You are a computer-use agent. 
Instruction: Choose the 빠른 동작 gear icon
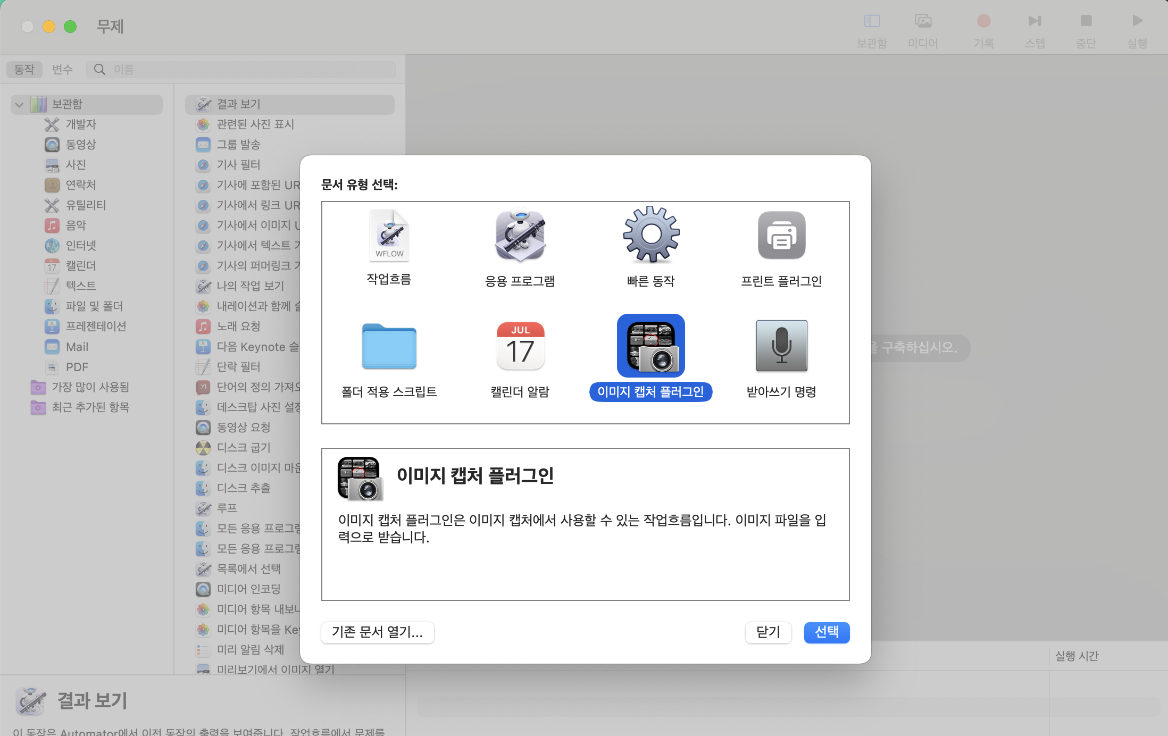tap(650, 236)
